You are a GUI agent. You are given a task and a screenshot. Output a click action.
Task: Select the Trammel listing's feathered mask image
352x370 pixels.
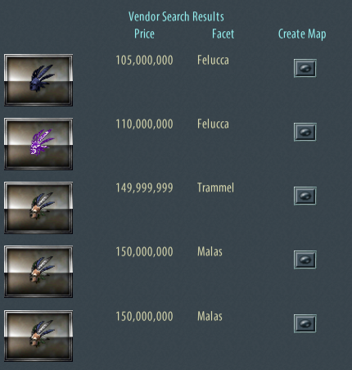click(38, 208)
